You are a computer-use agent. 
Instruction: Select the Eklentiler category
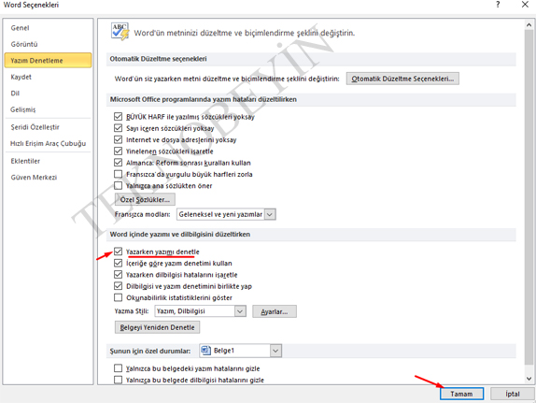(x=48, y=161)
